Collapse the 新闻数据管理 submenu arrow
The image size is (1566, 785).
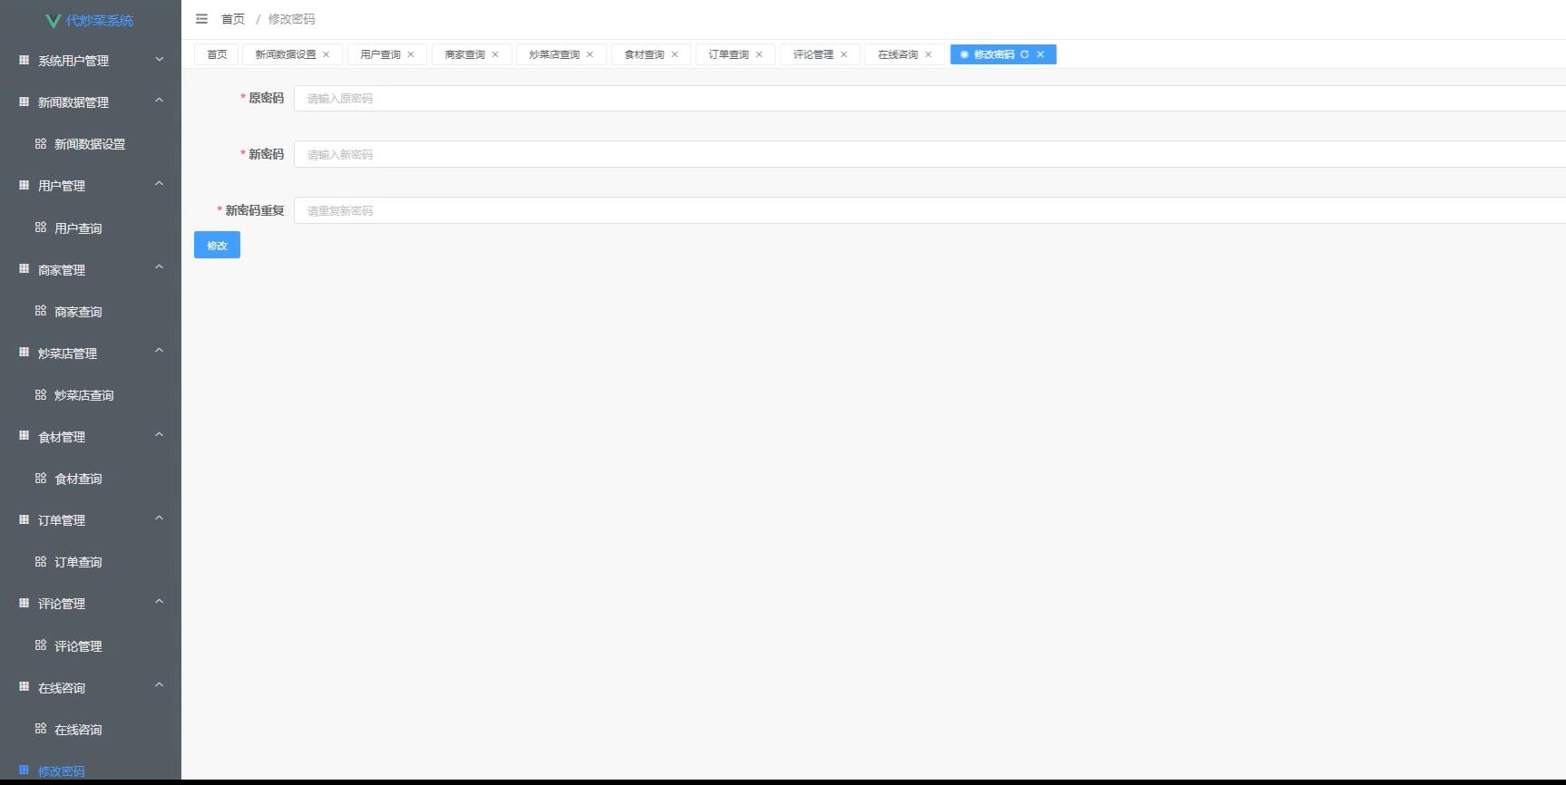(160, 101)
